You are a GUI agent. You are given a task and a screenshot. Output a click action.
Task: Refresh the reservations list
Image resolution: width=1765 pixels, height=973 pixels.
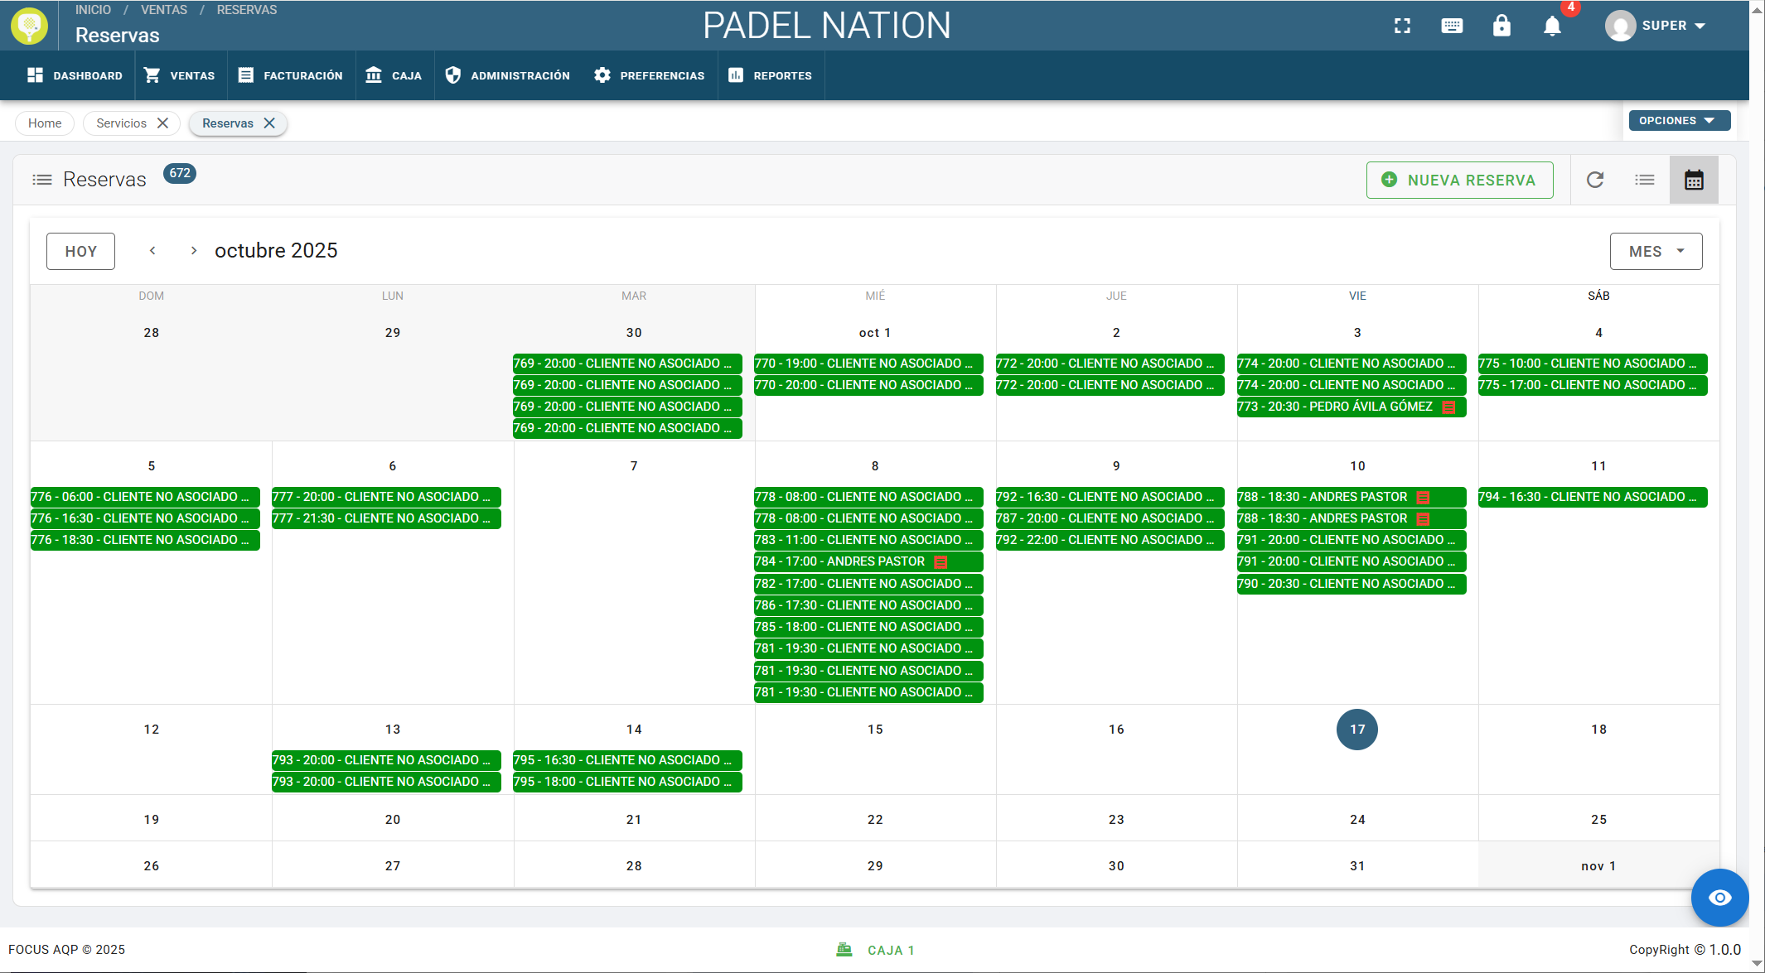tap(1595, 180)
